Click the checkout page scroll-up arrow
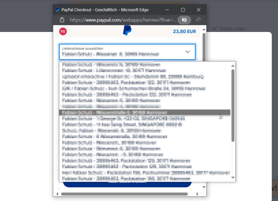278x201 pixels. 204,29
